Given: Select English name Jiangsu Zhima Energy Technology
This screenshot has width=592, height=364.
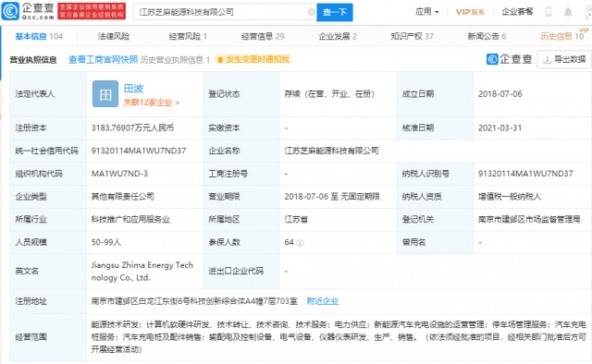Looking at the screenshot, I should (142, 272).
